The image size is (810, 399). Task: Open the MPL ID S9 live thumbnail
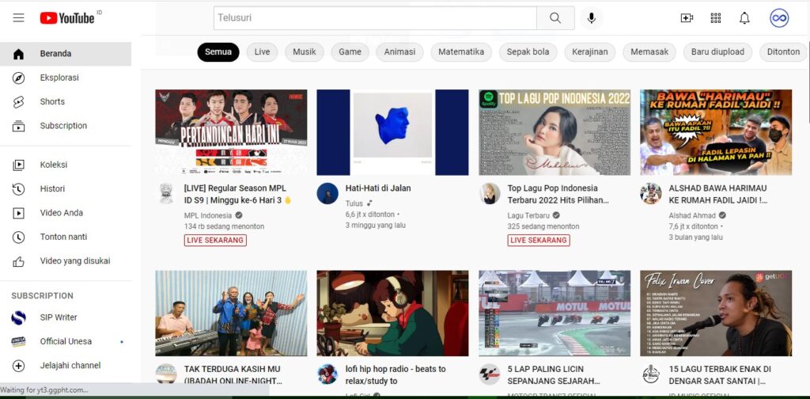(232, 132)
